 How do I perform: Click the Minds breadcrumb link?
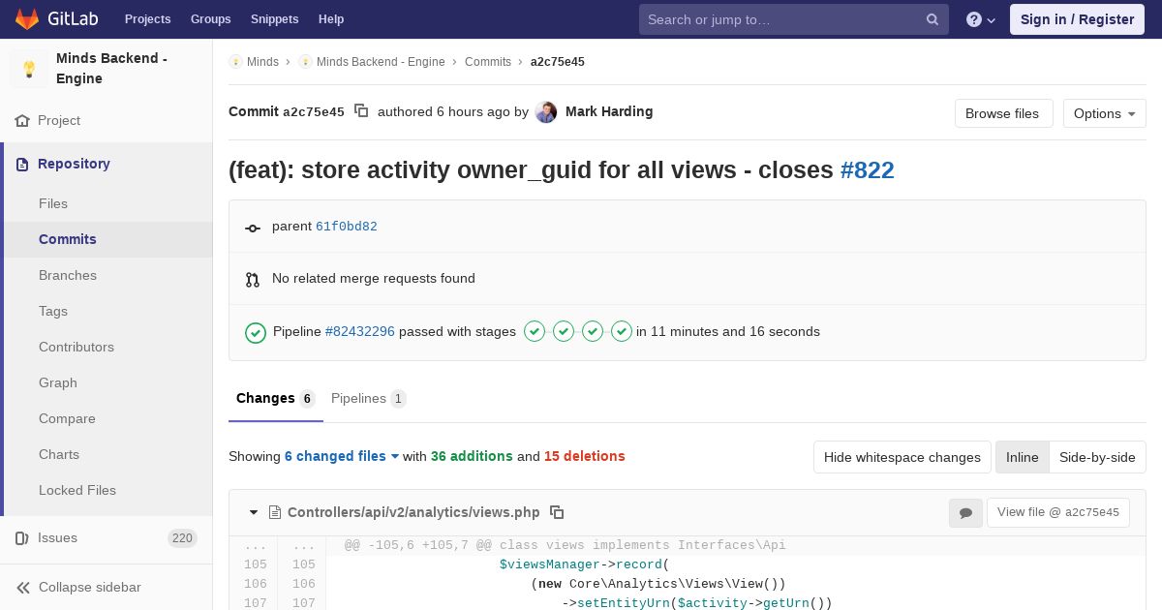(262, 62)
